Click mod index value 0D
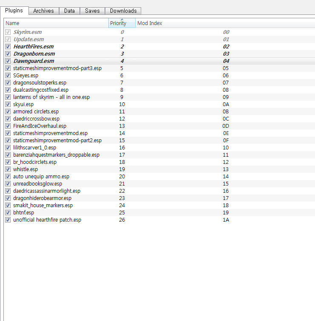Image resolution: width=315 pixels, height=321 pixels. coord(226,126)
